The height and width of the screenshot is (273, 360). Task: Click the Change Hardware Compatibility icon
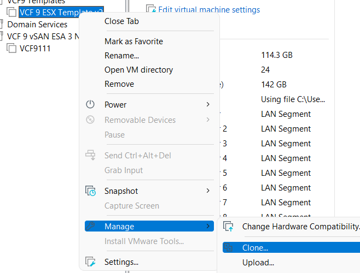[229, 226]
